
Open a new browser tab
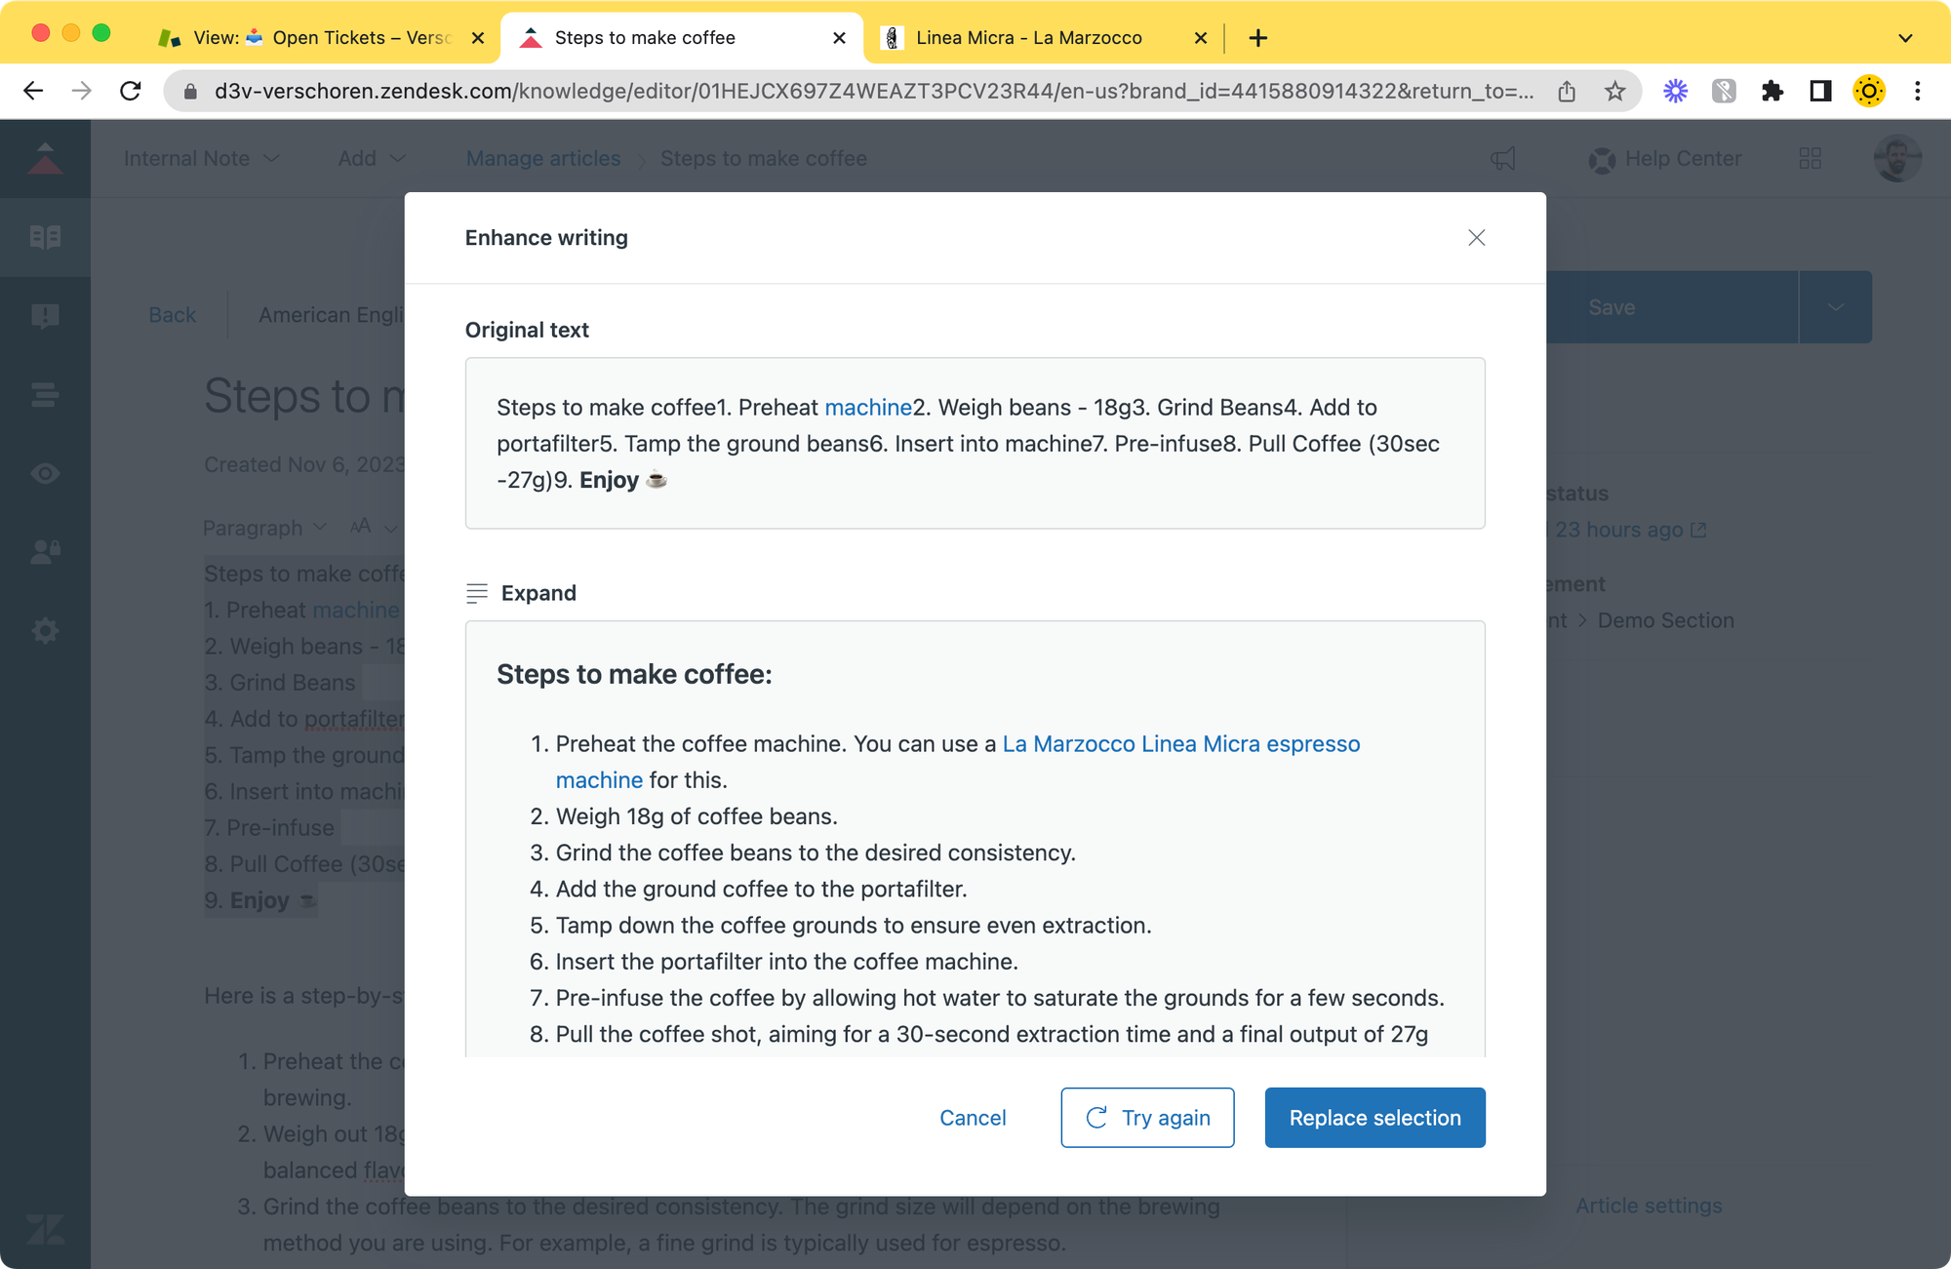coord(1258,38)
